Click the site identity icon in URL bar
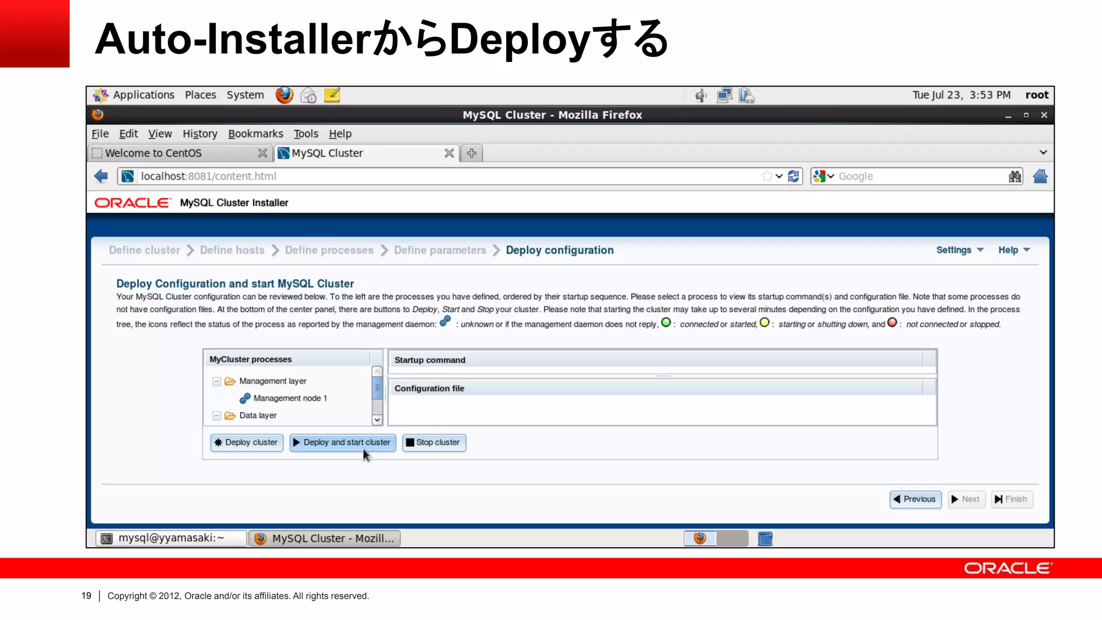This screenshot has height=620, width=1102. tap(128, 176)
